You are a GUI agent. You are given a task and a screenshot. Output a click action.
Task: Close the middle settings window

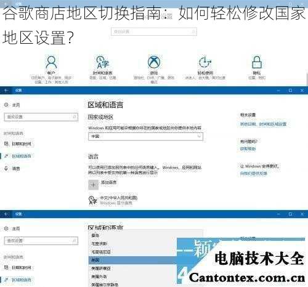point(302,91)
